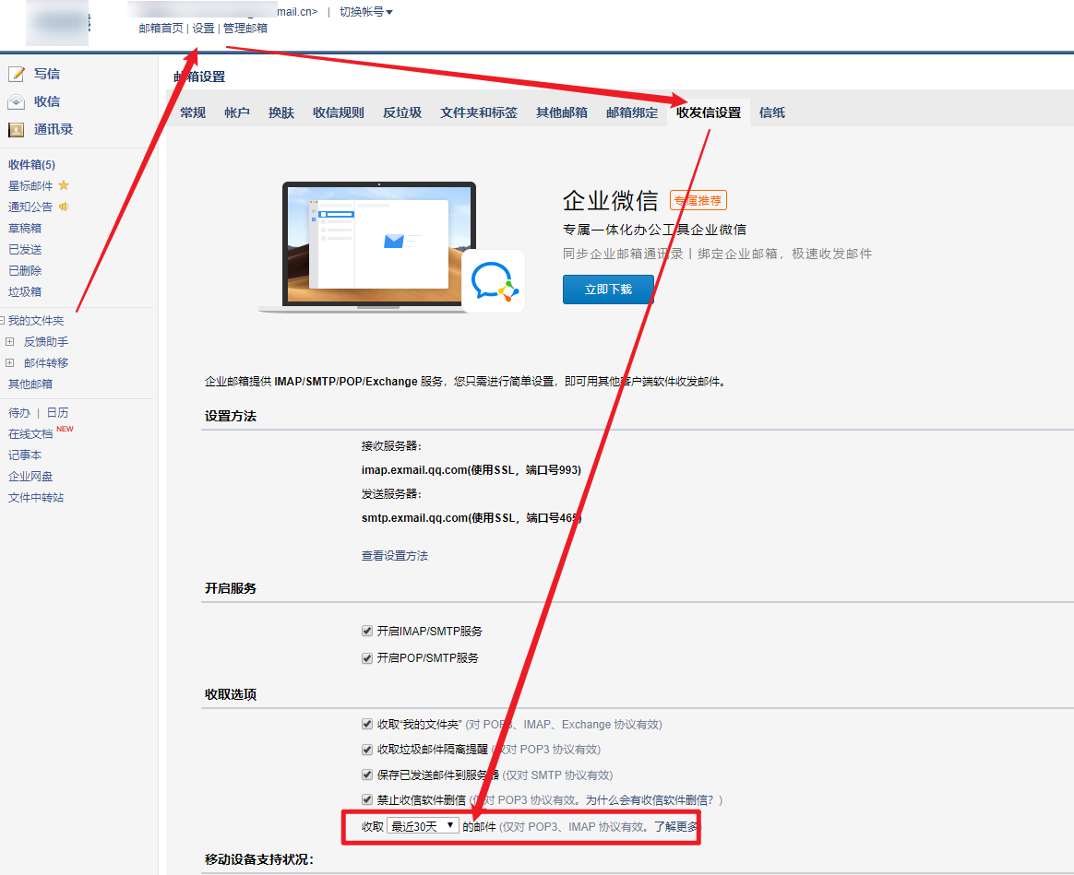Open the 查看设置方法 link
This screenshot has height=875, width=1074.
pos(395,556)
